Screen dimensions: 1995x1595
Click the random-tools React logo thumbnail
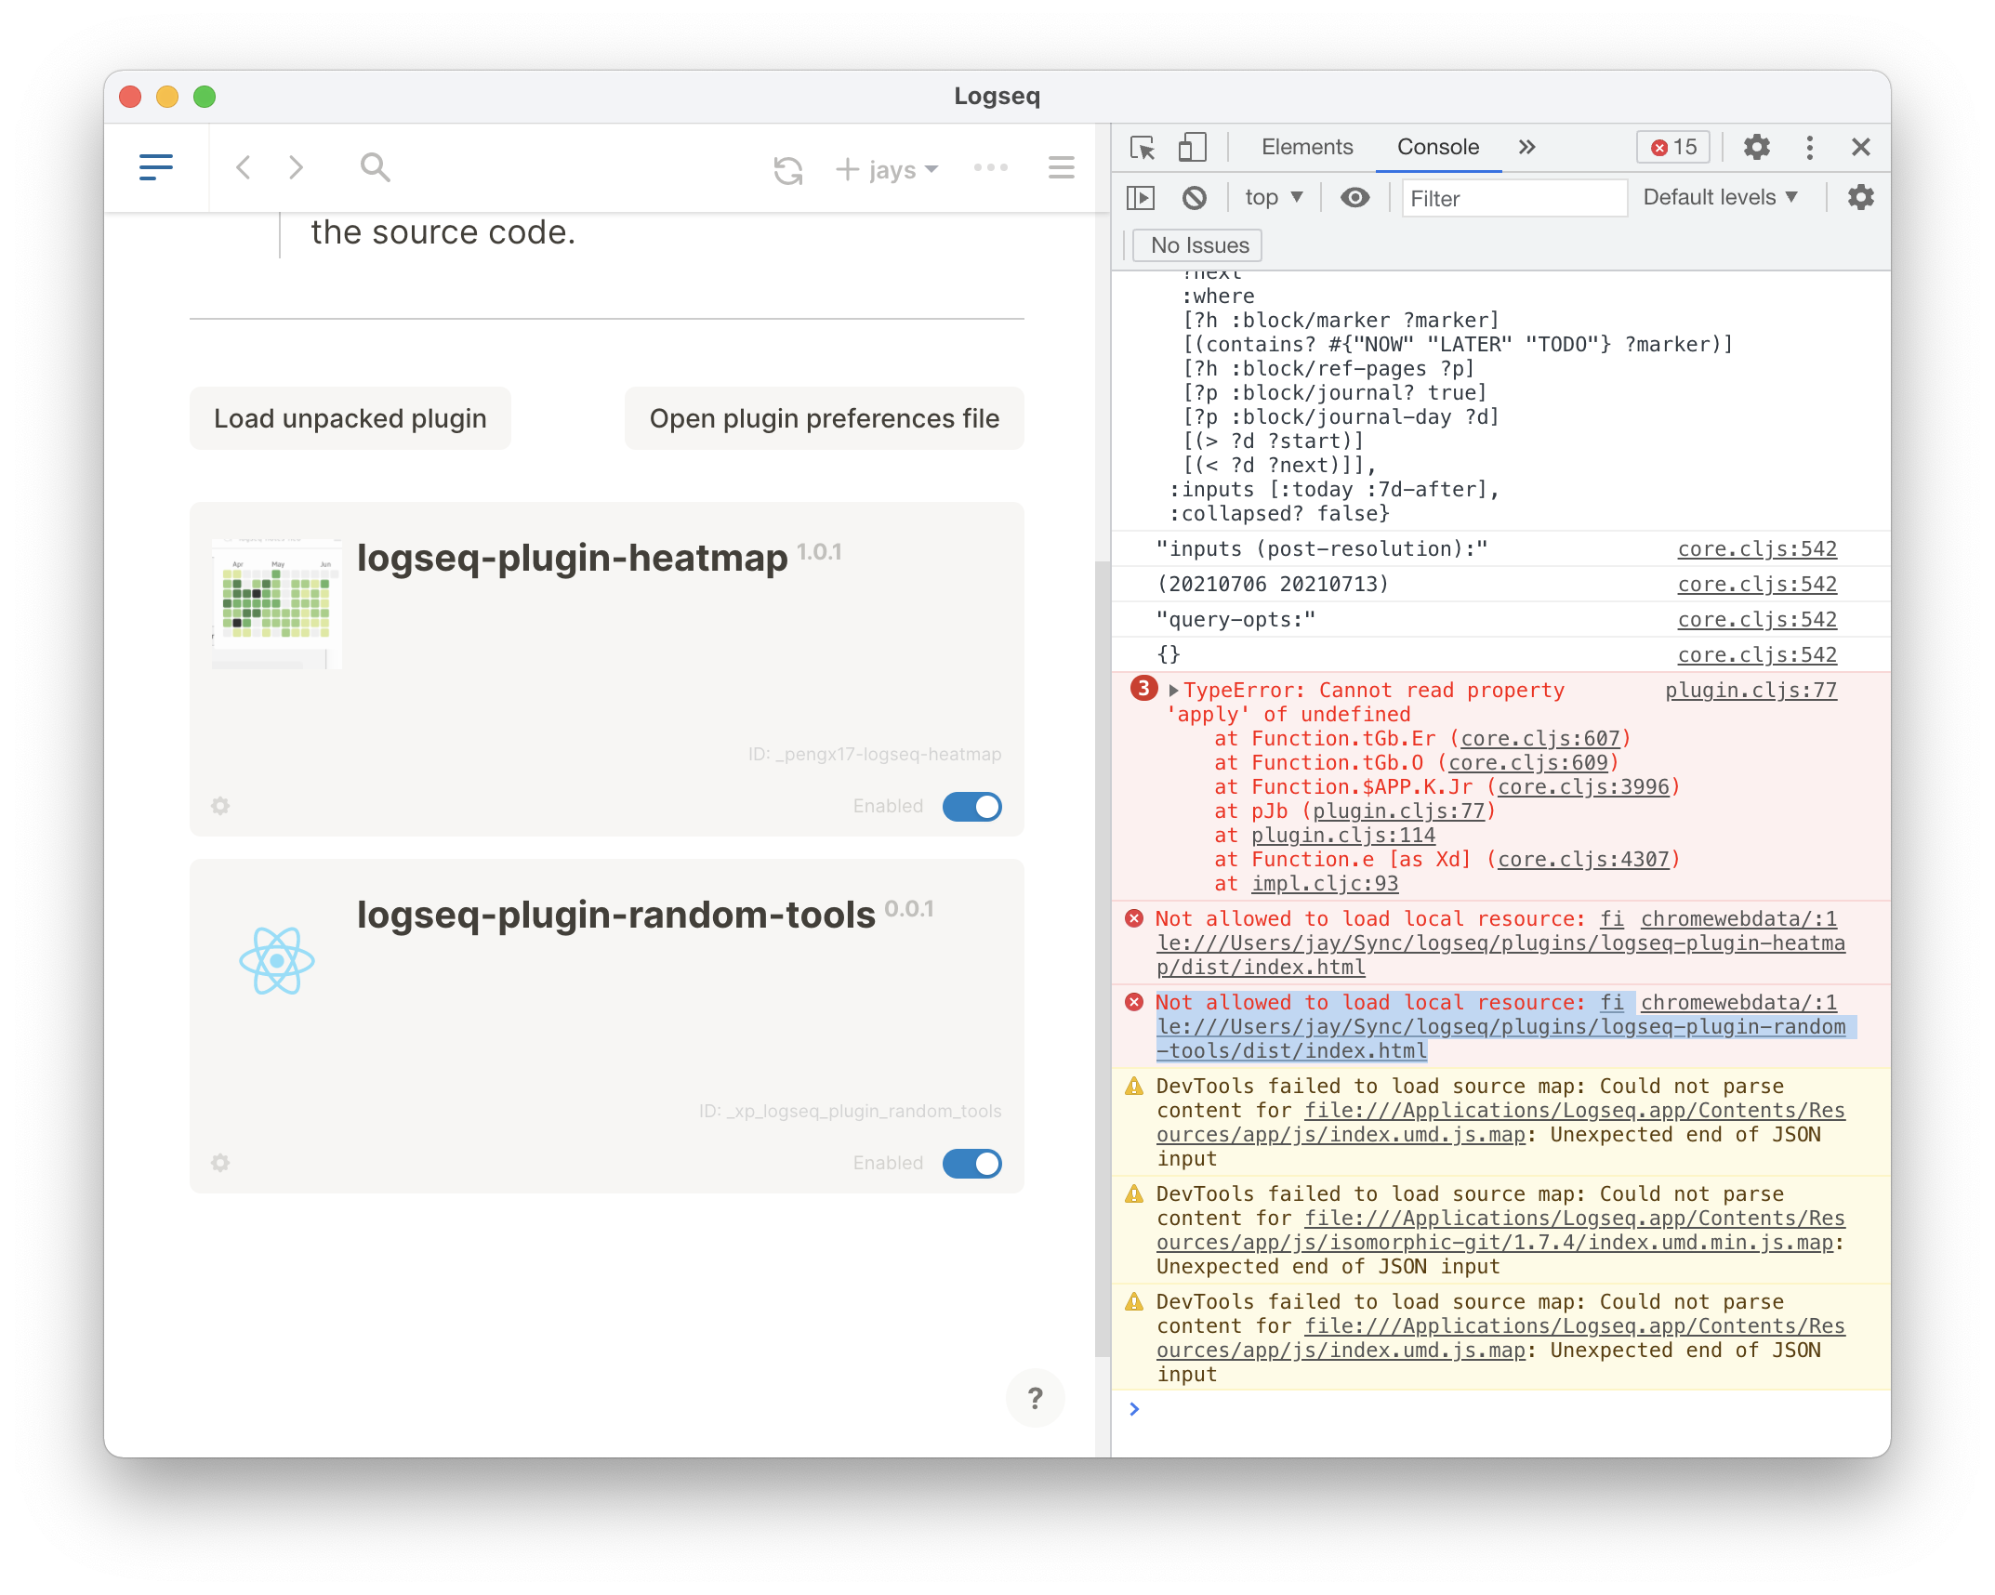(x=276, y=960)
